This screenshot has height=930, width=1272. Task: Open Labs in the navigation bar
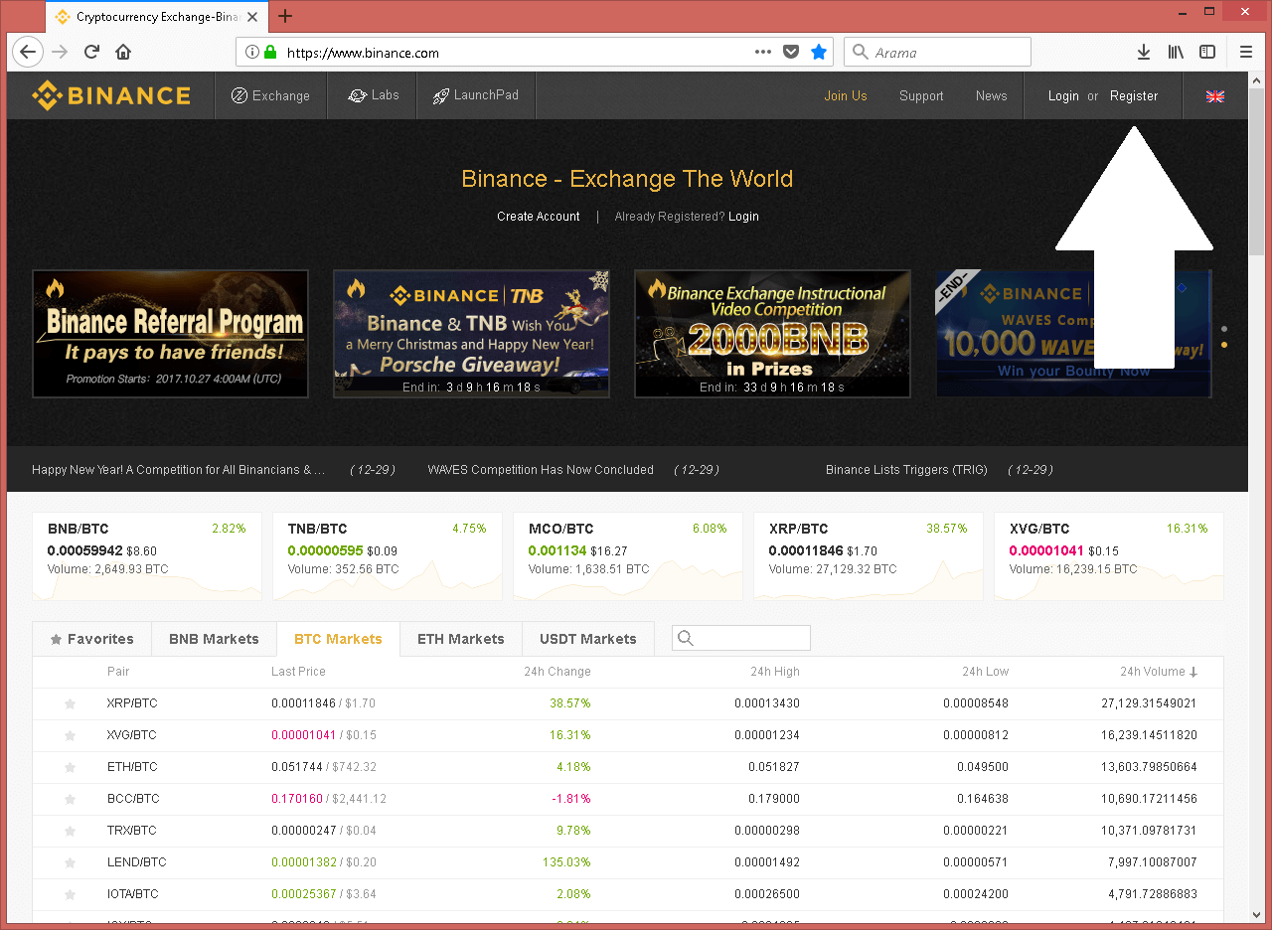(373, 95)
